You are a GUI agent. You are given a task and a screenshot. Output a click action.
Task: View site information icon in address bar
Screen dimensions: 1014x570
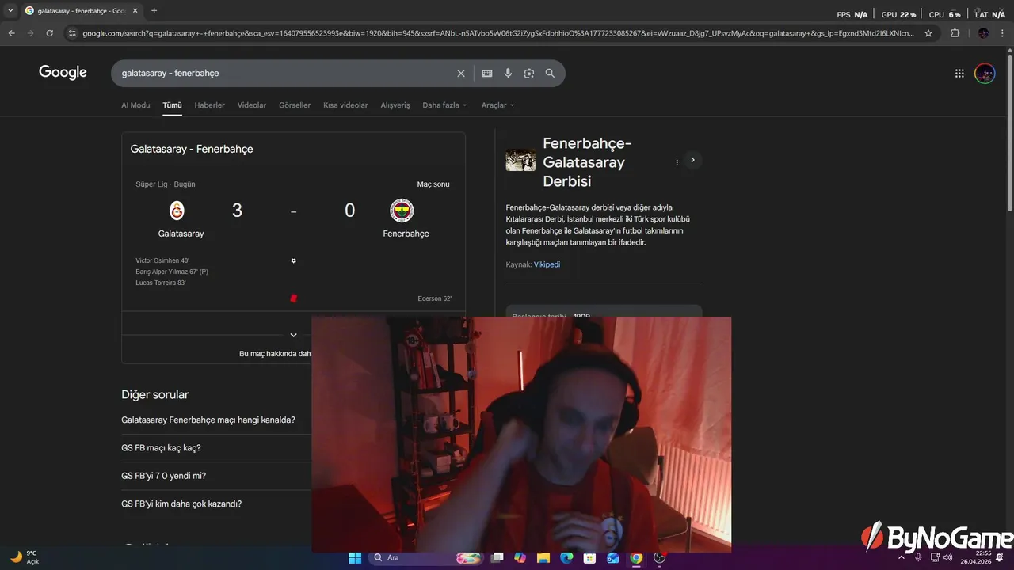click(x=72, y=33)
